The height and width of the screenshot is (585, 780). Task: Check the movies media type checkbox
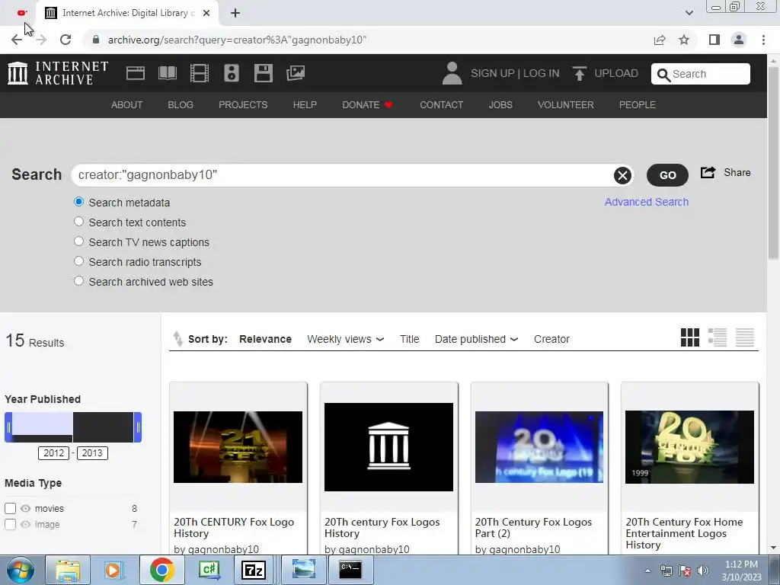coord(11,508)
